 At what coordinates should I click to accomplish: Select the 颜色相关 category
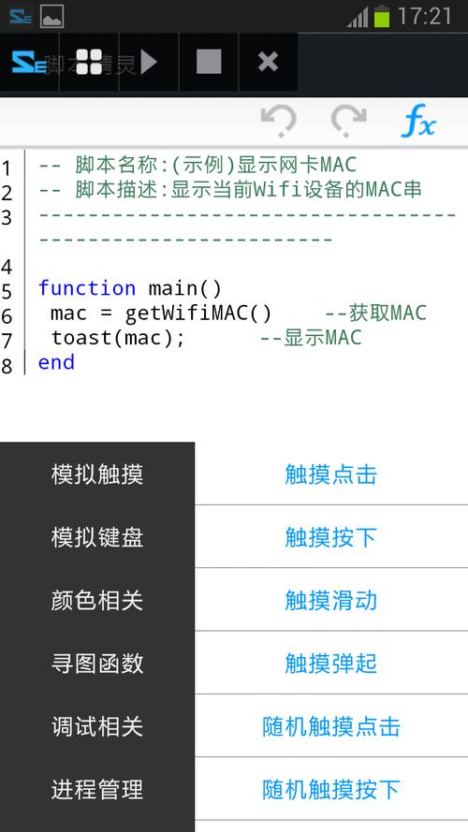pyautogui.click(x=97, y=600)
